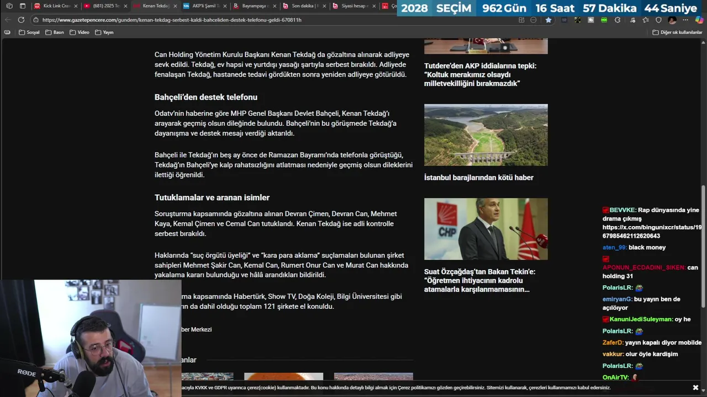
Task: Open the Extensions puzzle-piece menu
Action: pos(618,20)
